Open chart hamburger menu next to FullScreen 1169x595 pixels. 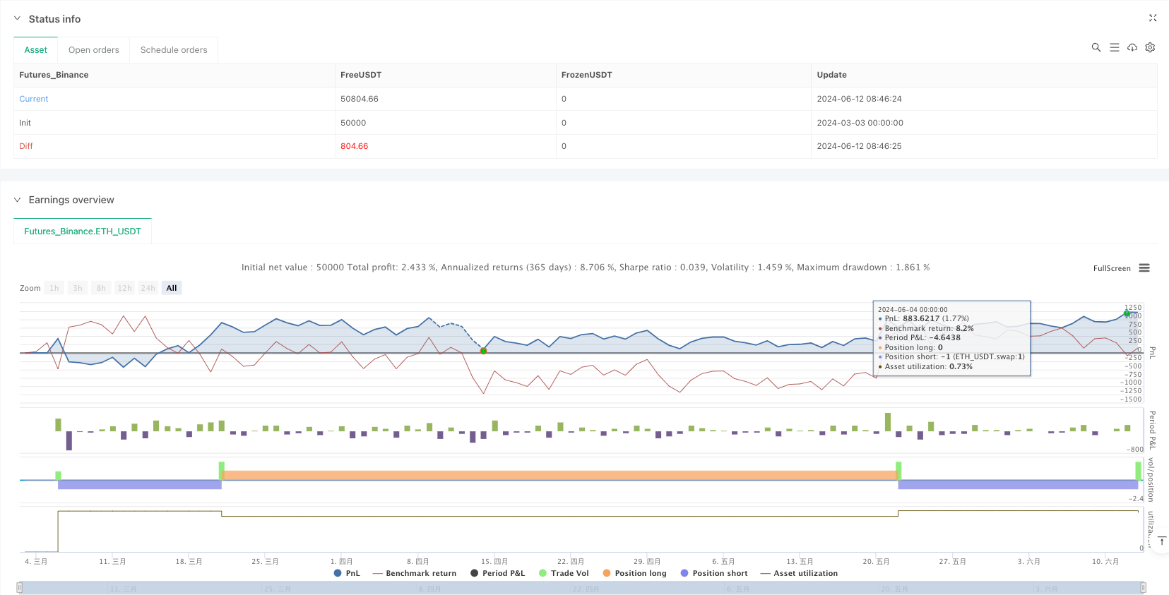point(1144,268)
